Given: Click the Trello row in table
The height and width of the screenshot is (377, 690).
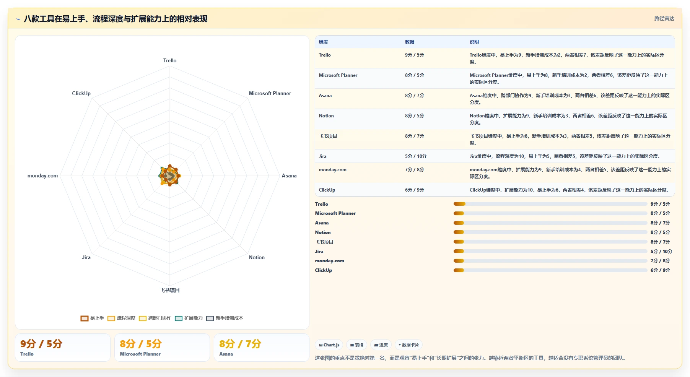Looking at the screenshot, I should [495, 58].
